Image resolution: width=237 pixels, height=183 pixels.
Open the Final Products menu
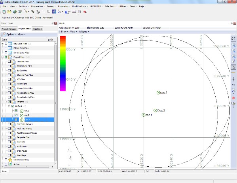point(80,6)
